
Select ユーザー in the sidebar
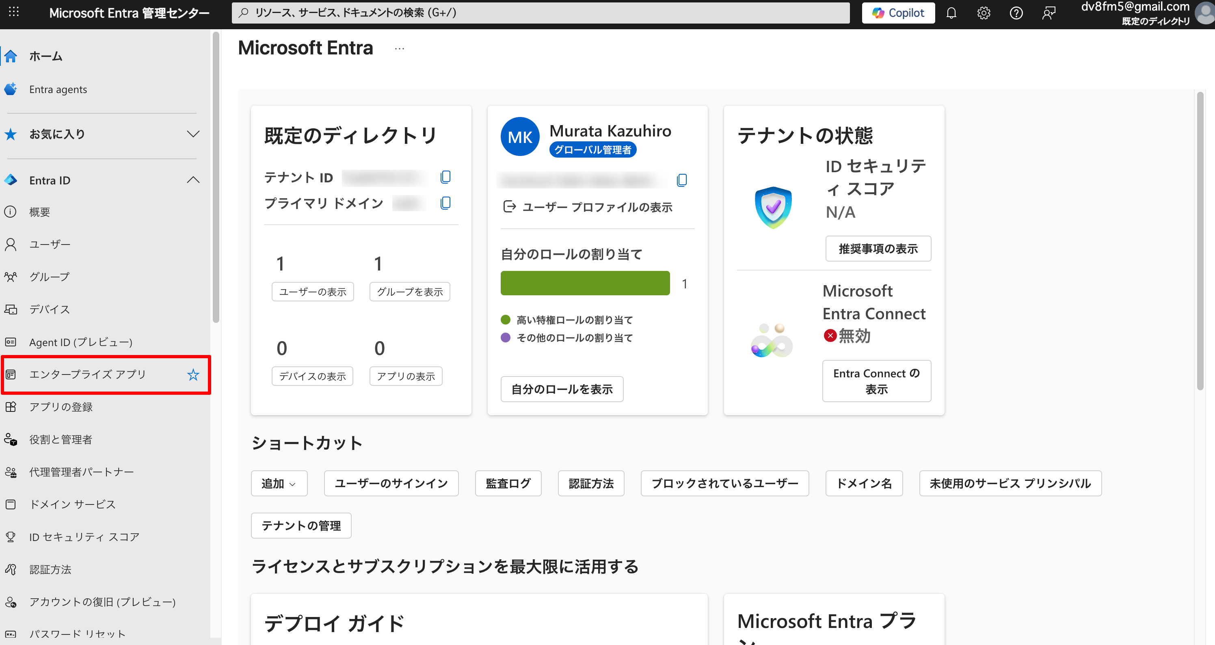[x=49, y=244]
